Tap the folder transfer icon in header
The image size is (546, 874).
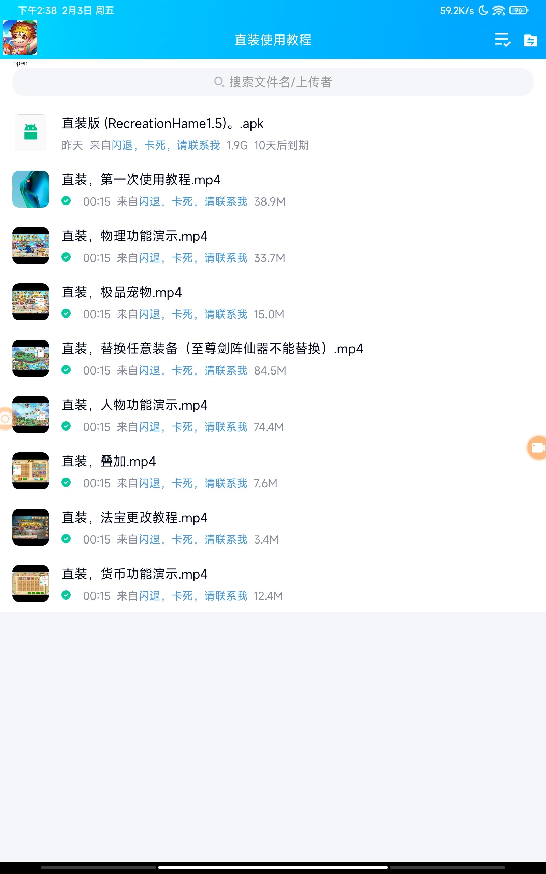(530, 40)
